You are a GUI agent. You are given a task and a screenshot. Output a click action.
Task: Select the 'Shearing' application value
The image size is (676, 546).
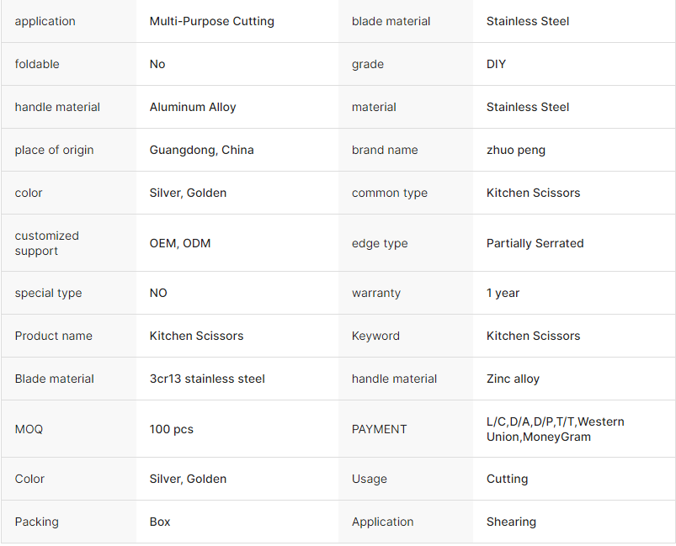coord(511,522)
